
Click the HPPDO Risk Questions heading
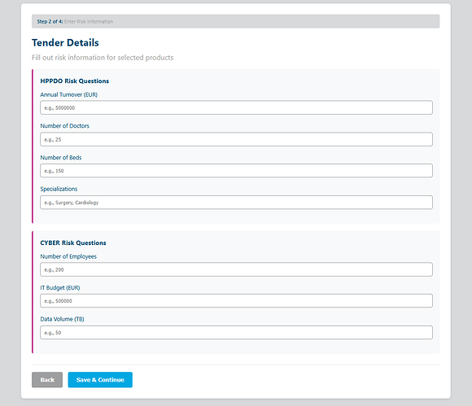75,81
